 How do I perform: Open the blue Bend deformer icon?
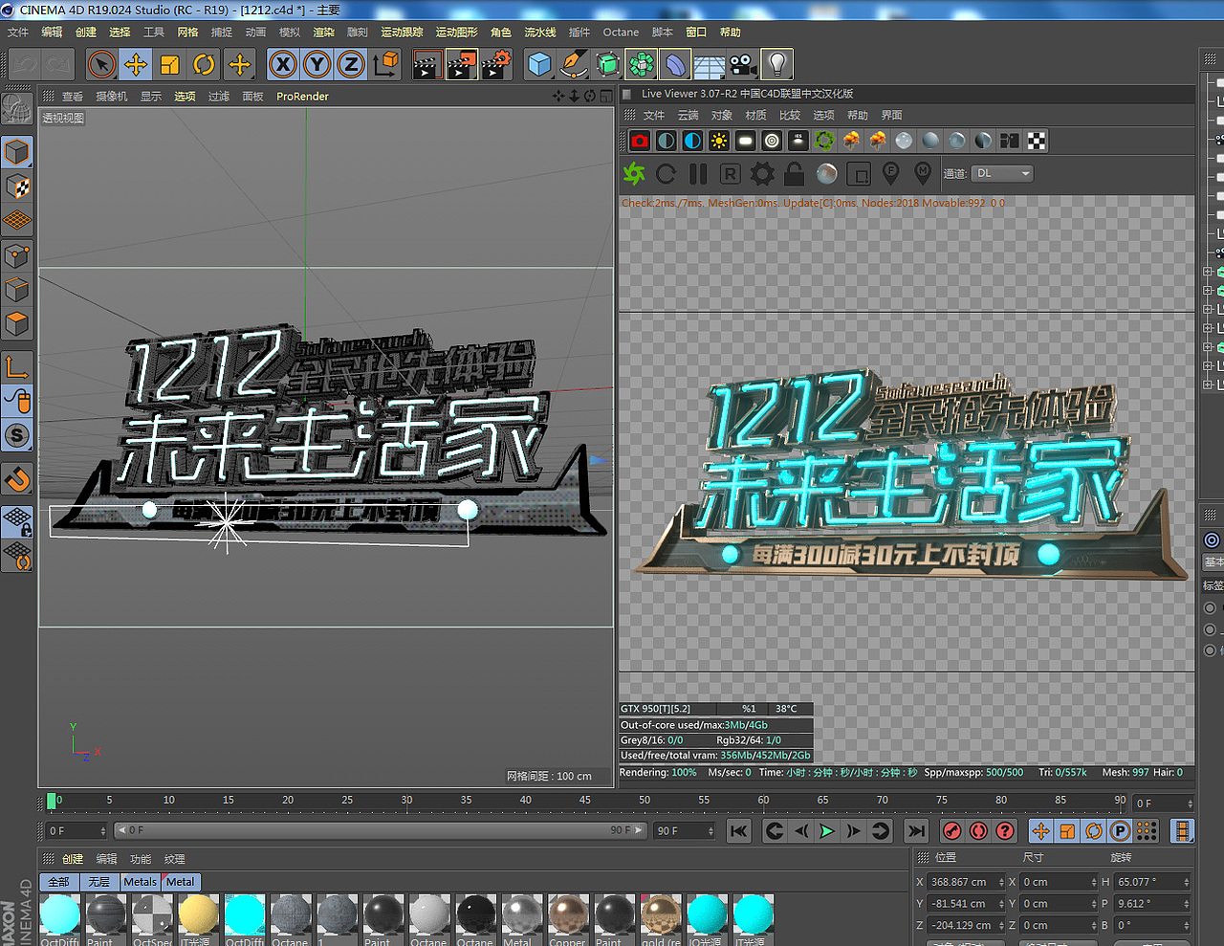pos(675,64)
